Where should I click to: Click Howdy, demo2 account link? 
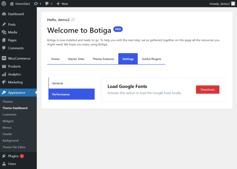pyautogui.click(x=220, y=4)
